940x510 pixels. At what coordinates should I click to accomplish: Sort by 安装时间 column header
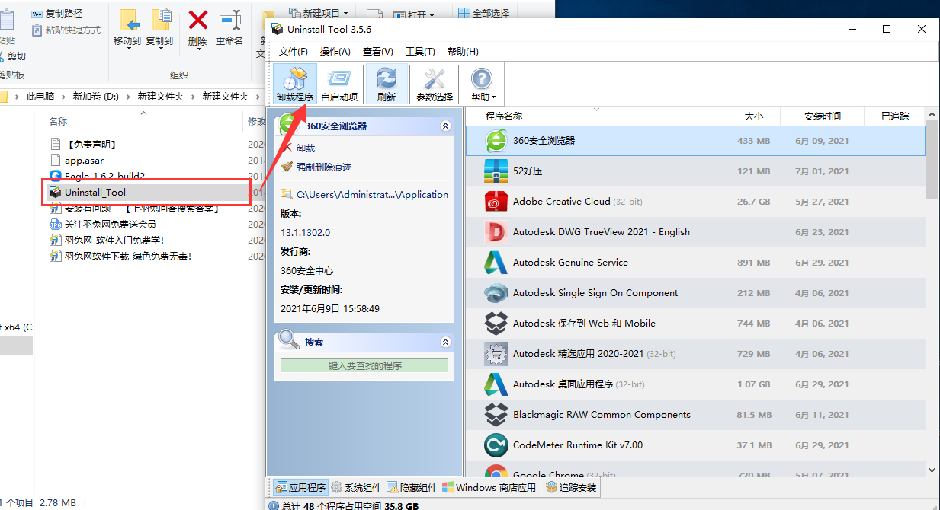[823, 116]
